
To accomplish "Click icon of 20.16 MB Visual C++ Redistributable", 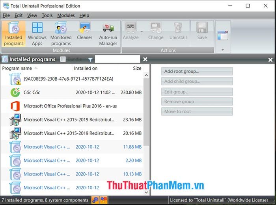I will point(15,133).
